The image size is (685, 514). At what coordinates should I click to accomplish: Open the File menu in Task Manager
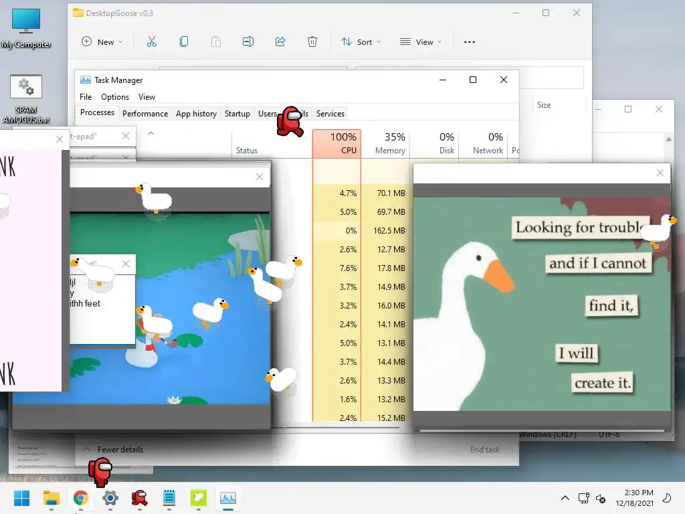[86, 97]
